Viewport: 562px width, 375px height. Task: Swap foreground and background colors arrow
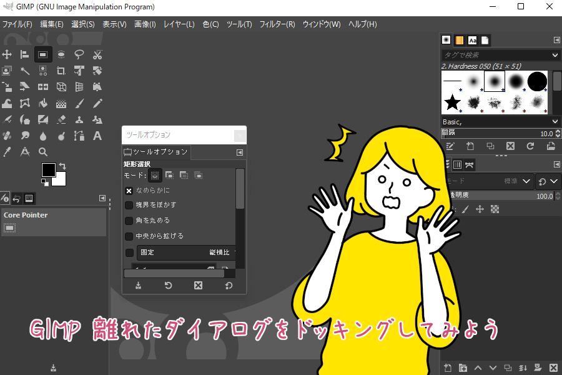(x=62, y=166)
